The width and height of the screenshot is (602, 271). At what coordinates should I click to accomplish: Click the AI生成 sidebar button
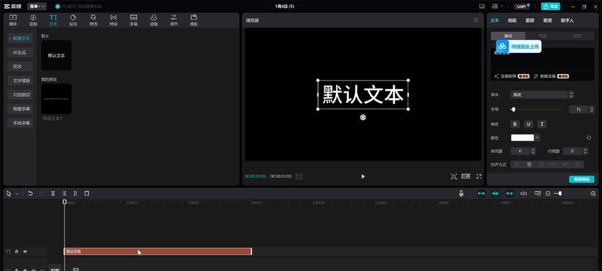pyautogui.click(x=20, y=52)
